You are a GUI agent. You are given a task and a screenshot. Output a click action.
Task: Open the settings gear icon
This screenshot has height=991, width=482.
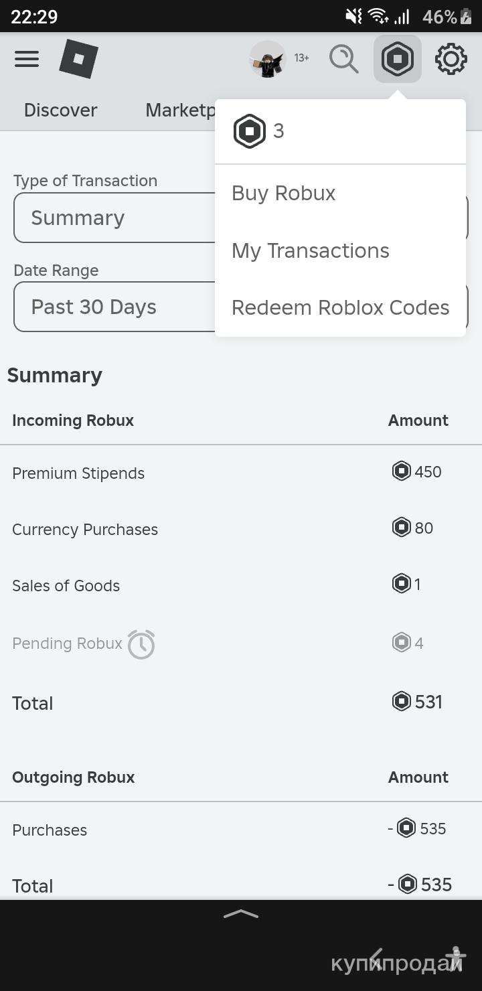pos(451,59)
